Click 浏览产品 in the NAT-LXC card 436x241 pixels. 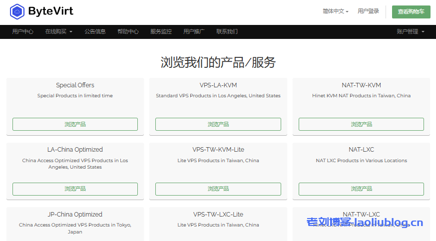361,189
